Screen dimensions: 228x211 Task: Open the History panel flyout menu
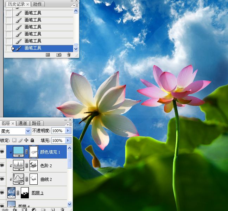[x=76, y=6]
